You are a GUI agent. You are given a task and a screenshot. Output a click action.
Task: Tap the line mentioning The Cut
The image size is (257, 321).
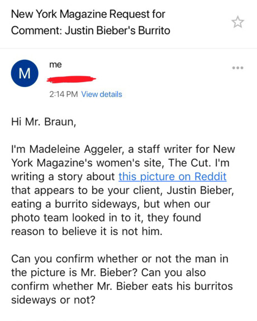click(120, 163)
